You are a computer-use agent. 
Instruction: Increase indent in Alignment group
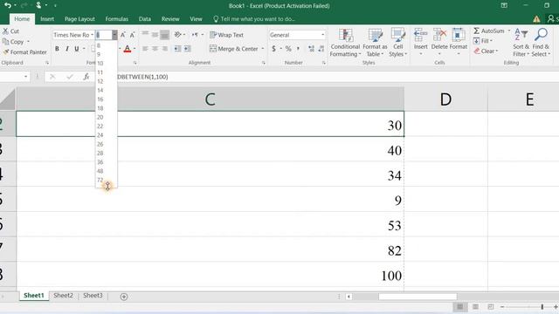[187, 49]
